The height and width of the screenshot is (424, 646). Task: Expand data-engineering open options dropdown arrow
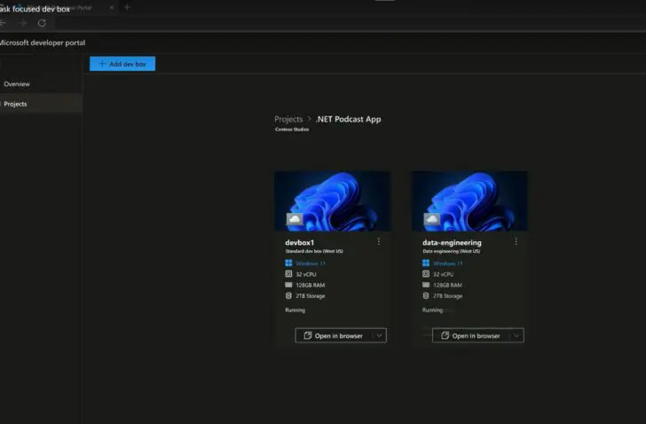(516, 335)
